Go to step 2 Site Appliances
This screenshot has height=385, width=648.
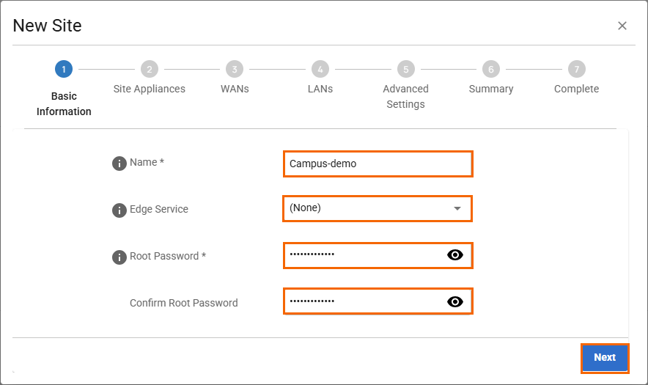click(149, 70)
